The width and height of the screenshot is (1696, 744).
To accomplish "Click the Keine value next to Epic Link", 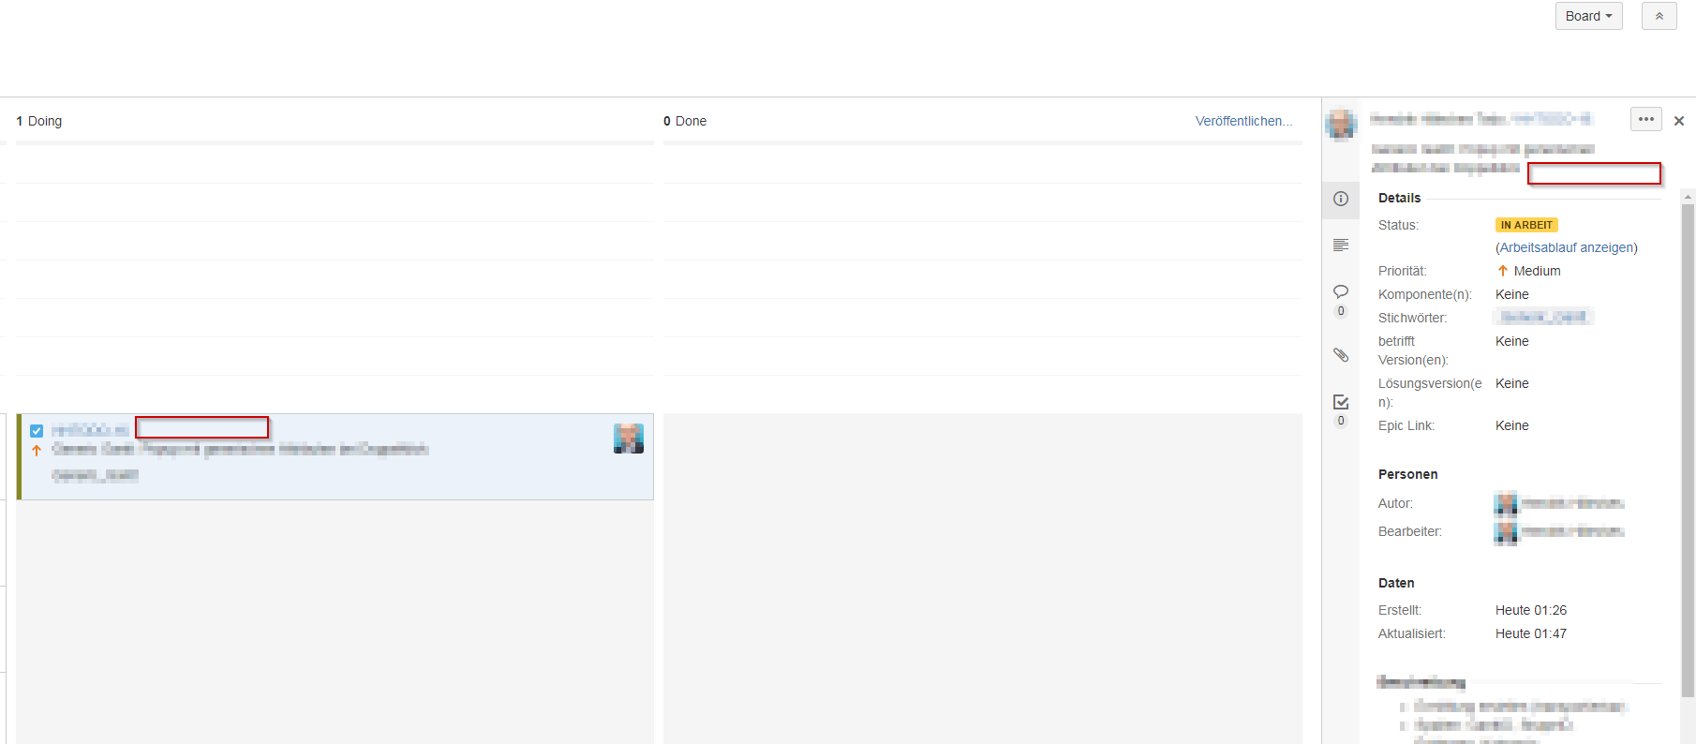I will [1512, 425].
